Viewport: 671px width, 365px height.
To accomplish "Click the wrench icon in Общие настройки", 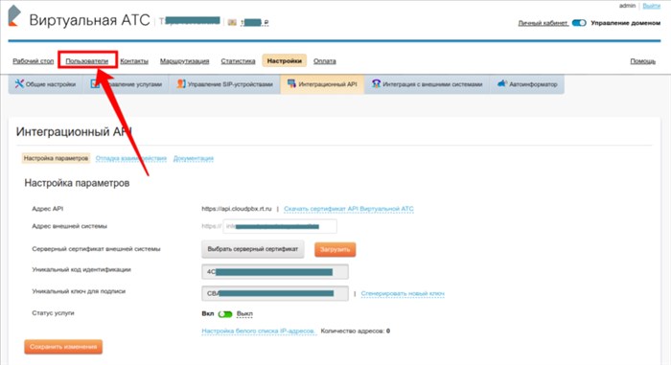I will click(19, 83).
